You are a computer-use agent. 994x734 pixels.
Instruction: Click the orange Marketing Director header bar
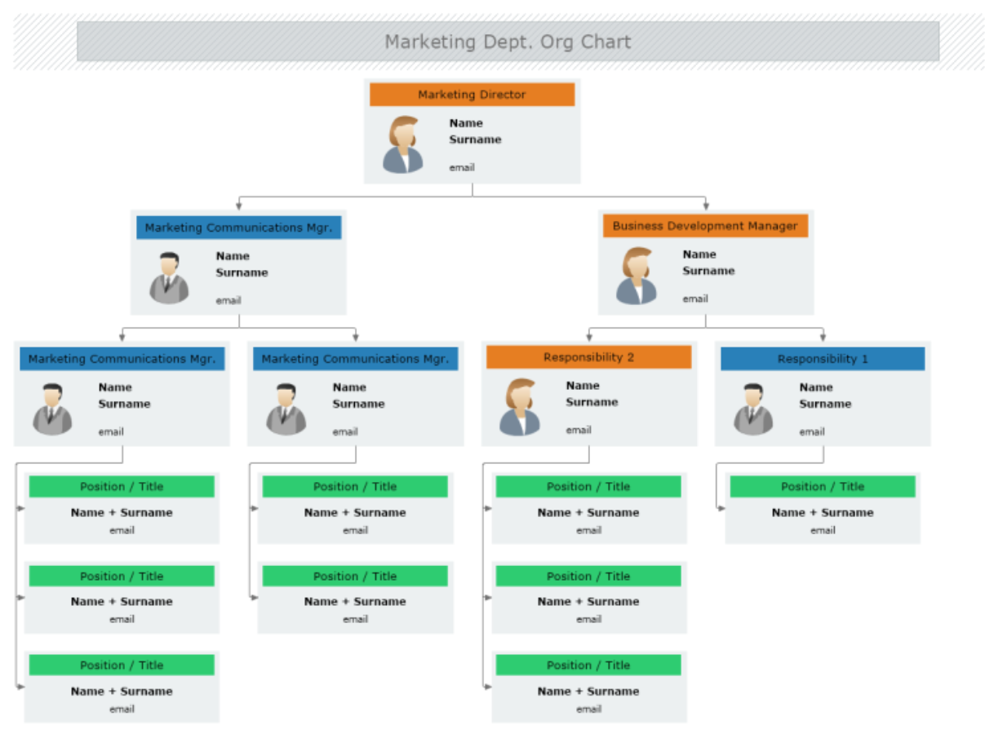coord(472,95)
